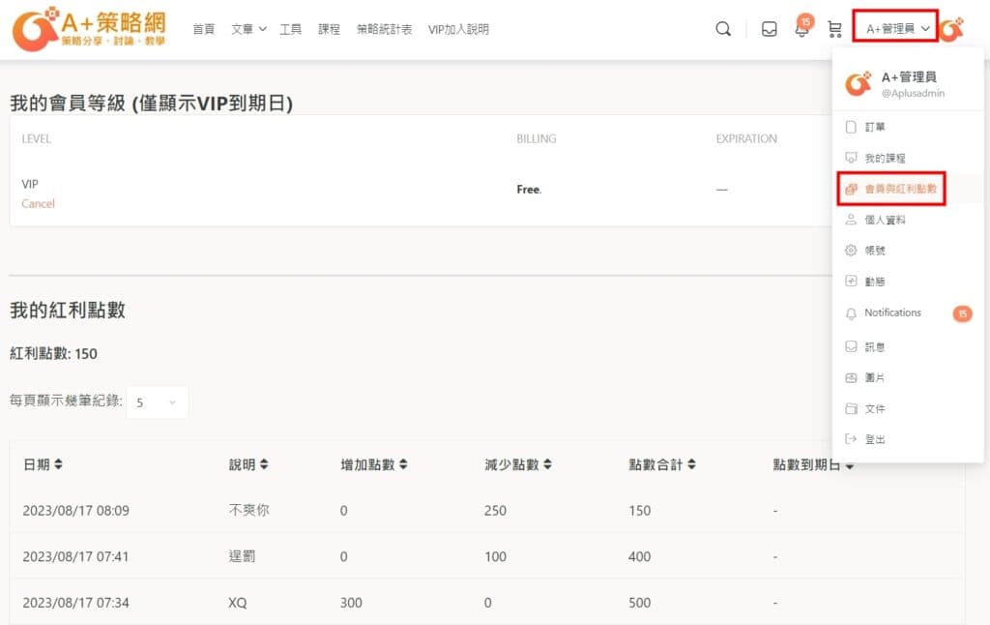This screenshot has width=990, height=625.
Task: Select 訂單 from the user menu
Action: [x=874, y=127]
